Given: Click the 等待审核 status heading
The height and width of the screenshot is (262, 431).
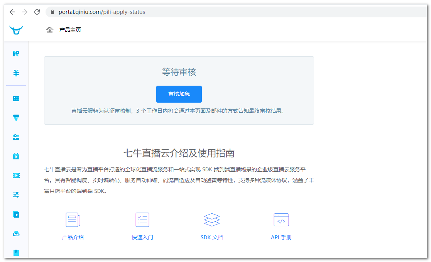Looking at the screenshot, I should pyautogui.click(x=179, y=72).
